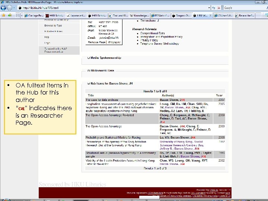Open Proceedings of Drug Addiction Research Unit item
Viewport: 268px width, 201px height.
[x=116, y=143]
